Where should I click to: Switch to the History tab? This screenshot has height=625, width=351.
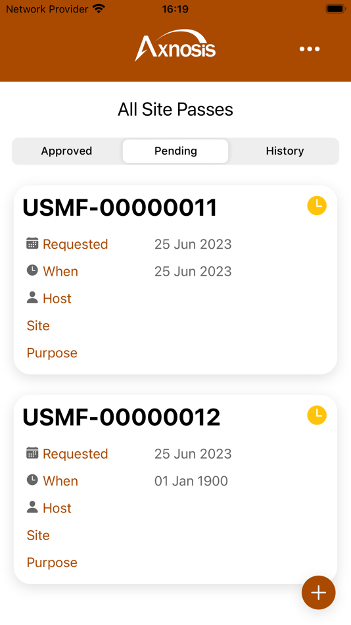click(x=285, y=151)
